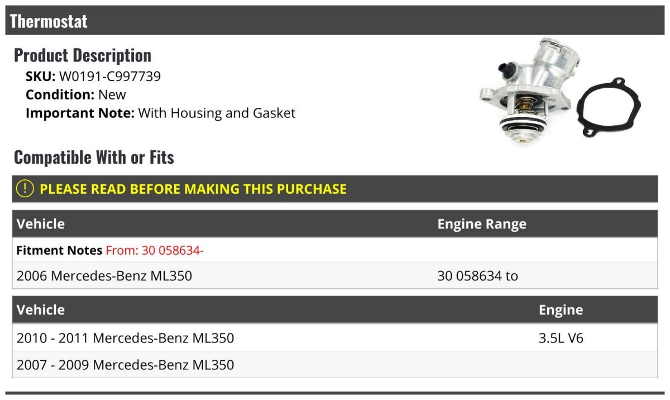This screenshot has height=400, width=670.
Task: Click the Condition: New line
Action: click(x=76, y=94)
